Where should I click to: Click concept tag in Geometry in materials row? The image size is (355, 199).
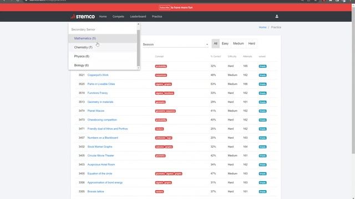point(160,102)
